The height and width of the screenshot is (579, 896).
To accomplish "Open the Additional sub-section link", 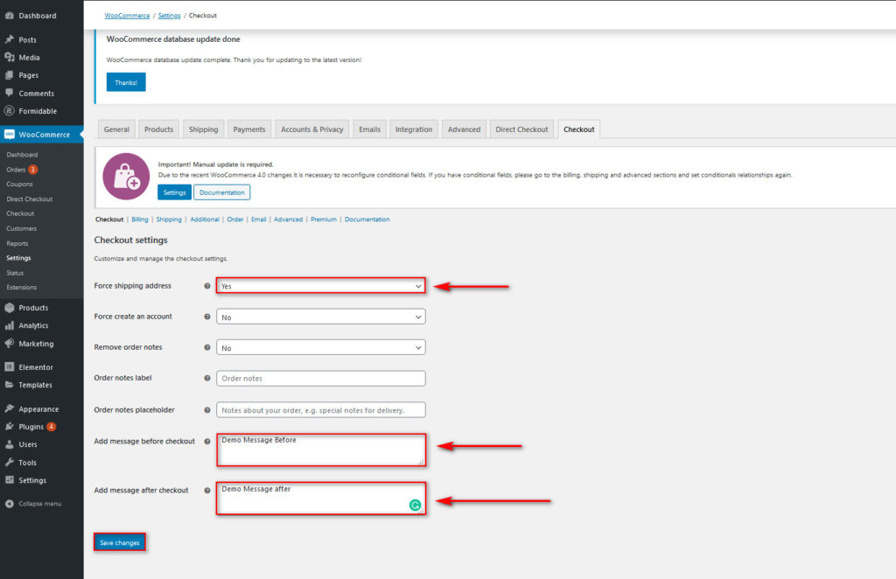I will coord(205,220).
